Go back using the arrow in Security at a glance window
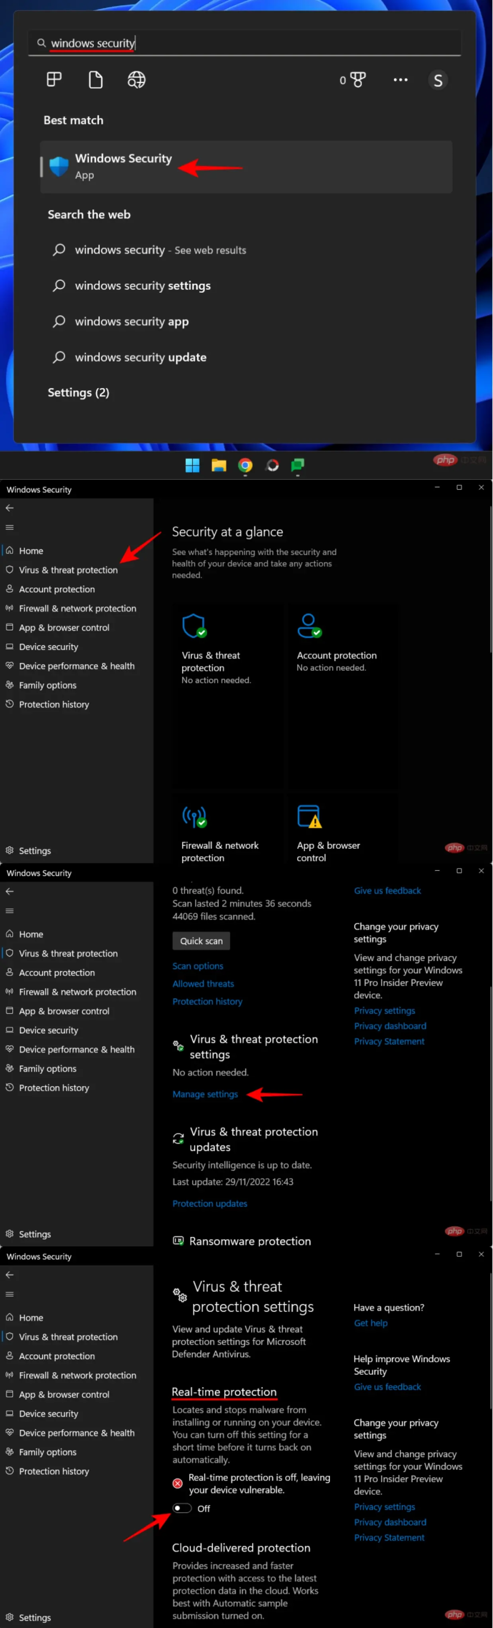The width and height of the screenshot is (493, 1628). [10, 508]
